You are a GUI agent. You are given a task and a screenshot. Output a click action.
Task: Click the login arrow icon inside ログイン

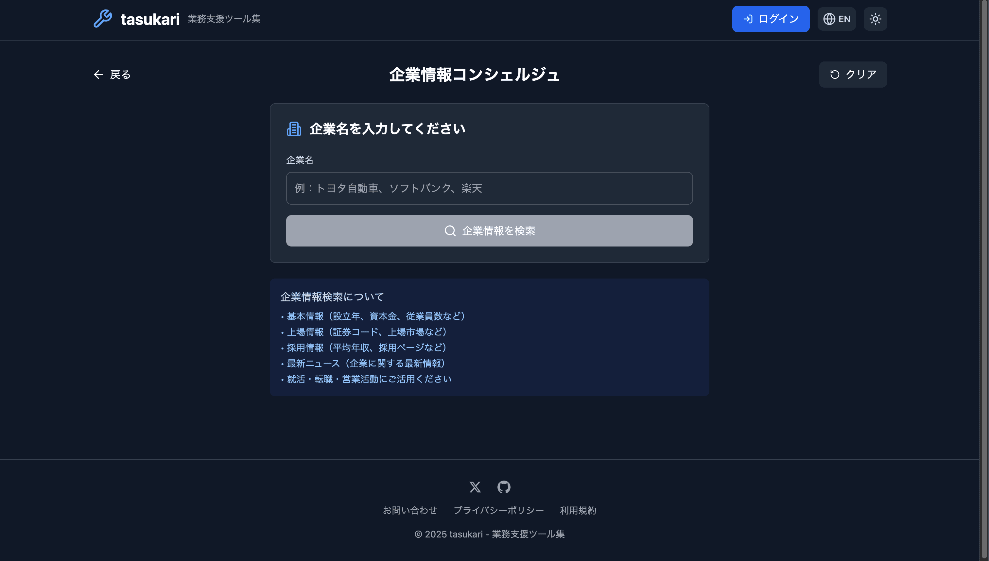point(748,19)
